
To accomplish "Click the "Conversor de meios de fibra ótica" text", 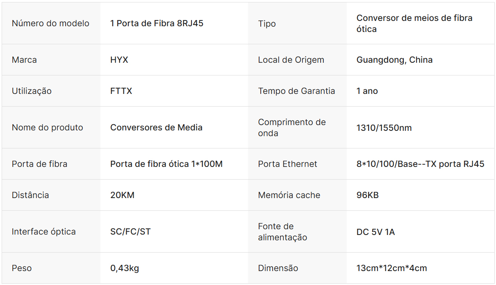I will (x=414, y=23).
